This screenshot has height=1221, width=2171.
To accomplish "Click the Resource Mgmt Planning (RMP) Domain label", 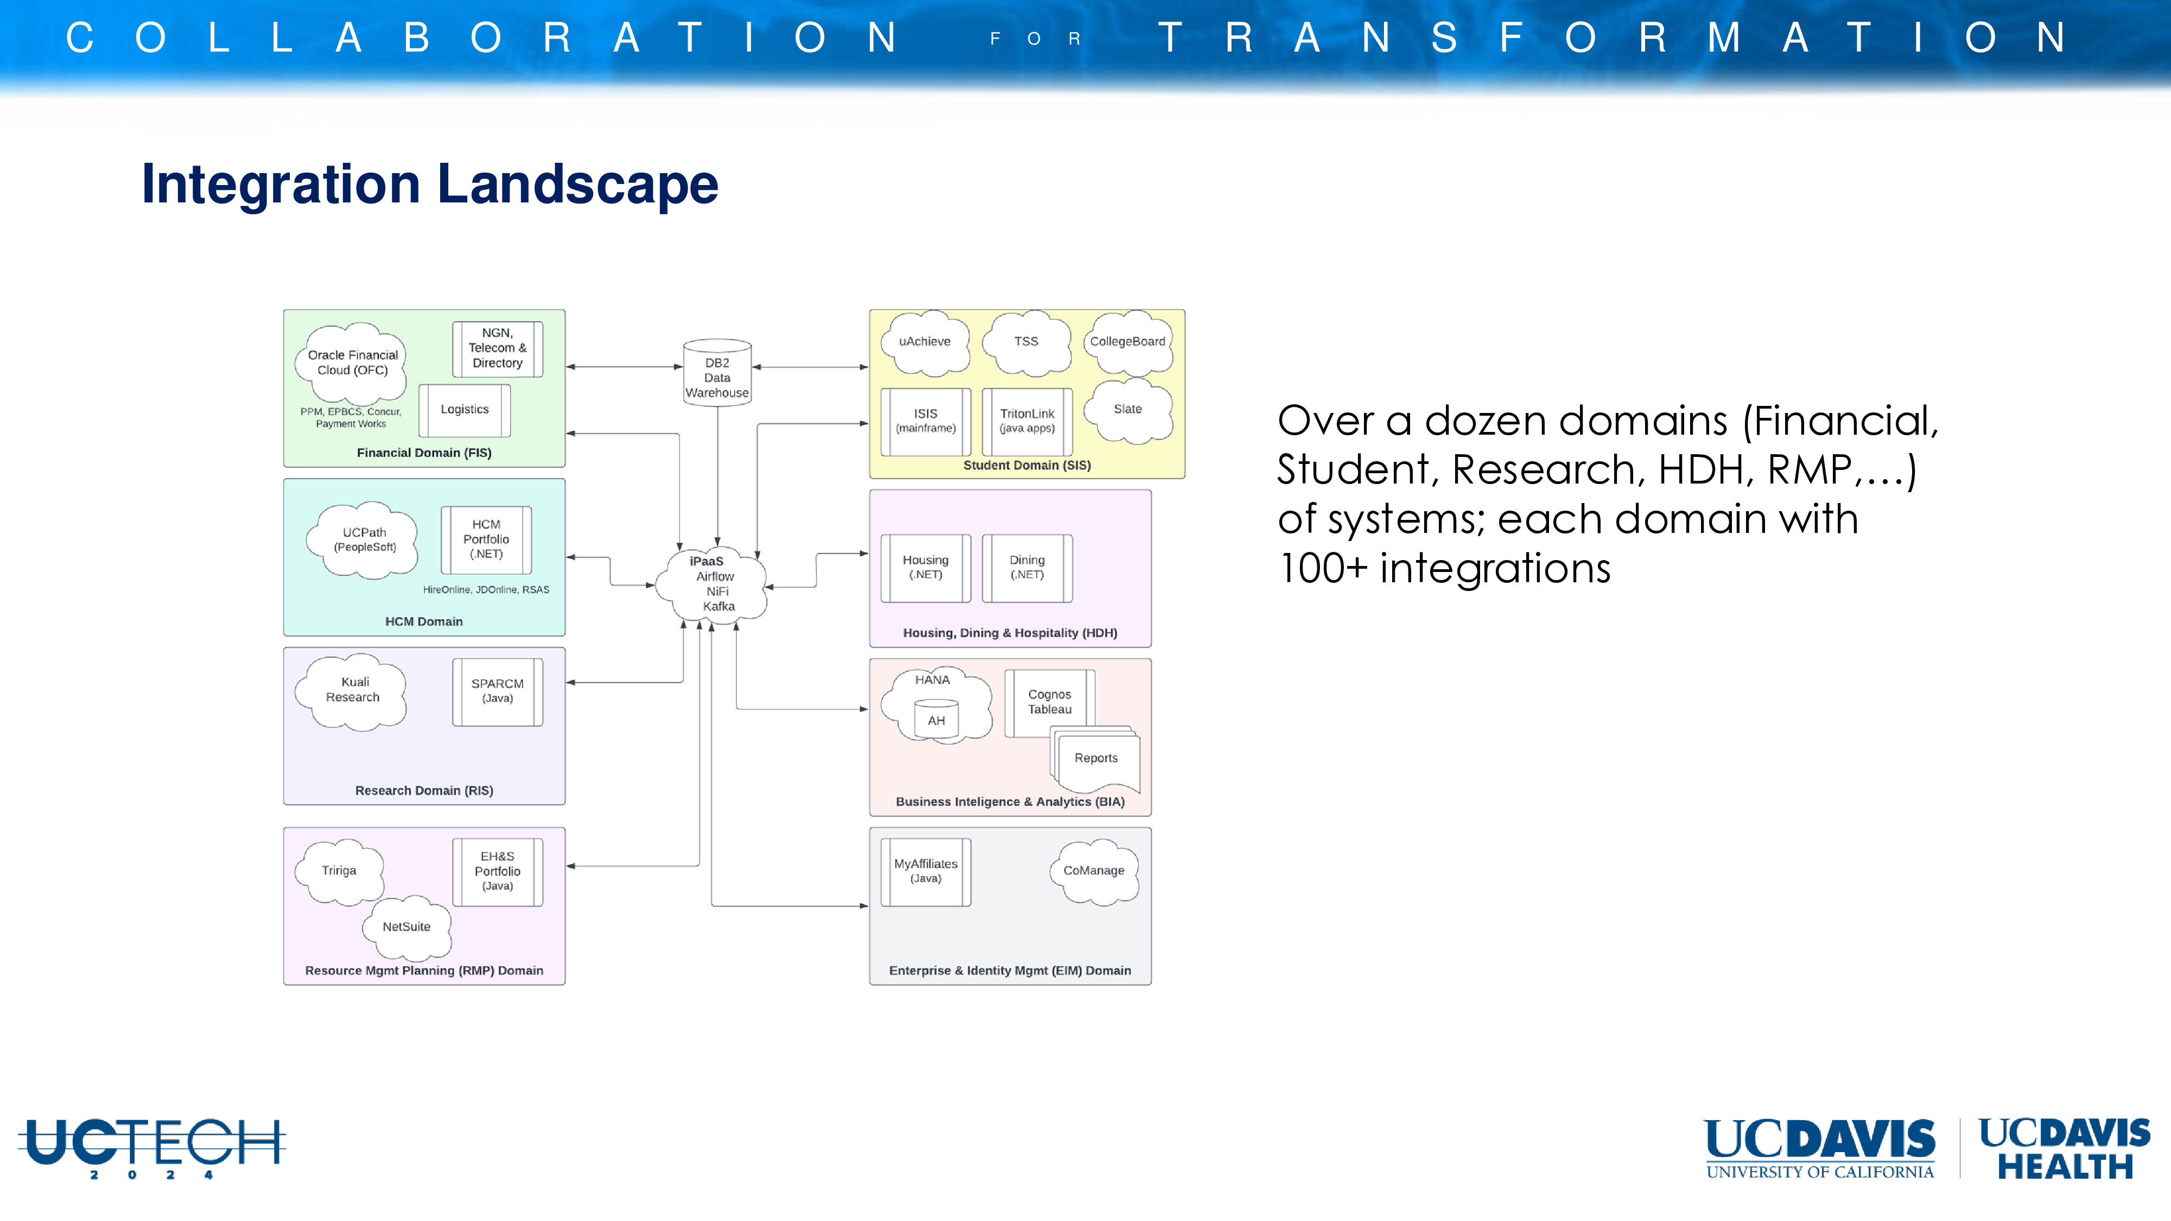I will [x=424, y=971].
